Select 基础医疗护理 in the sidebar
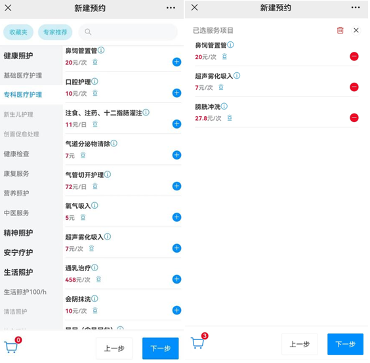This screenshot has width=370, height=363. tap(23, 75)
